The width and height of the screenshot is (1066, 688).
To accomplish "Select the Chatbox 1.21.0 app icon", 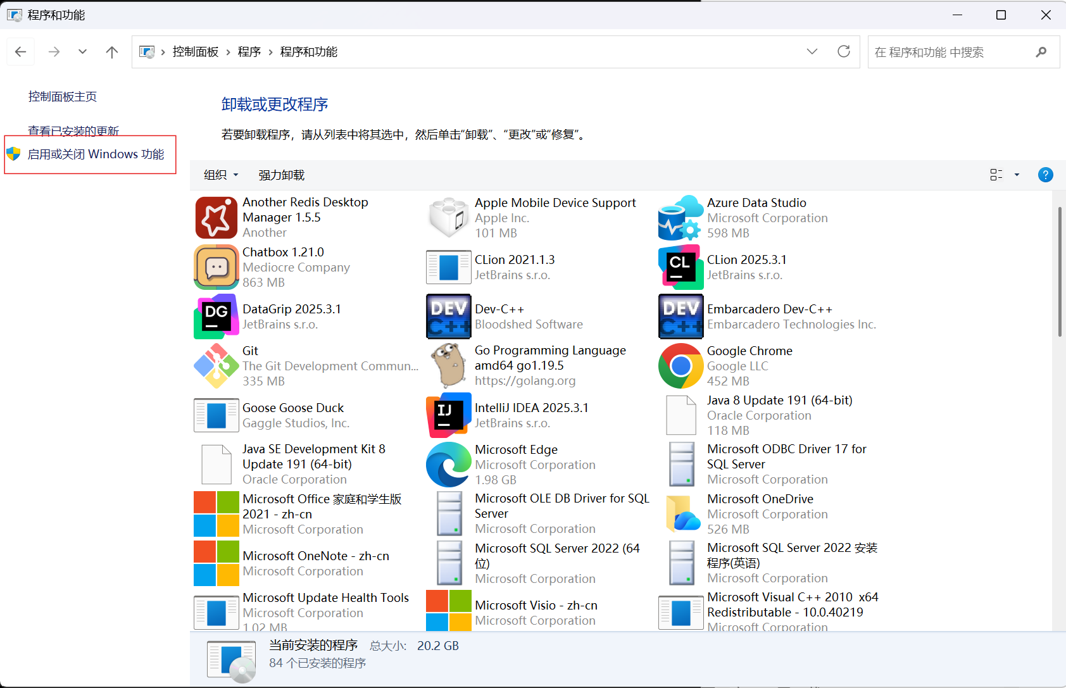I will (216, 267).
